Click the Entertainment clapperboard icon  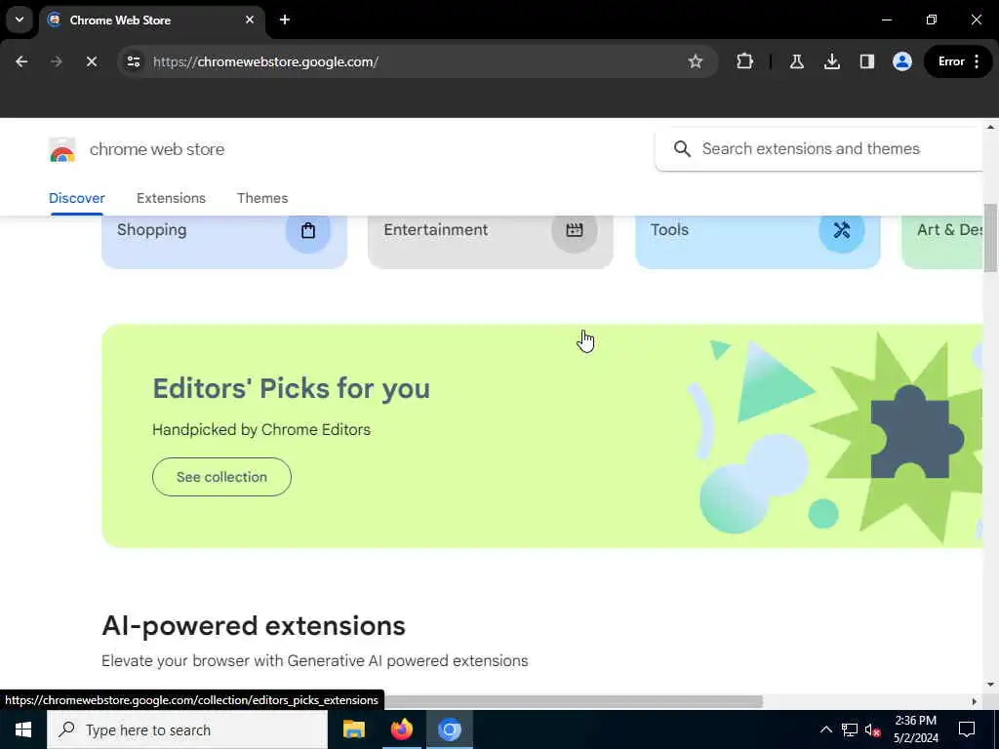click(x=574, y=230)
